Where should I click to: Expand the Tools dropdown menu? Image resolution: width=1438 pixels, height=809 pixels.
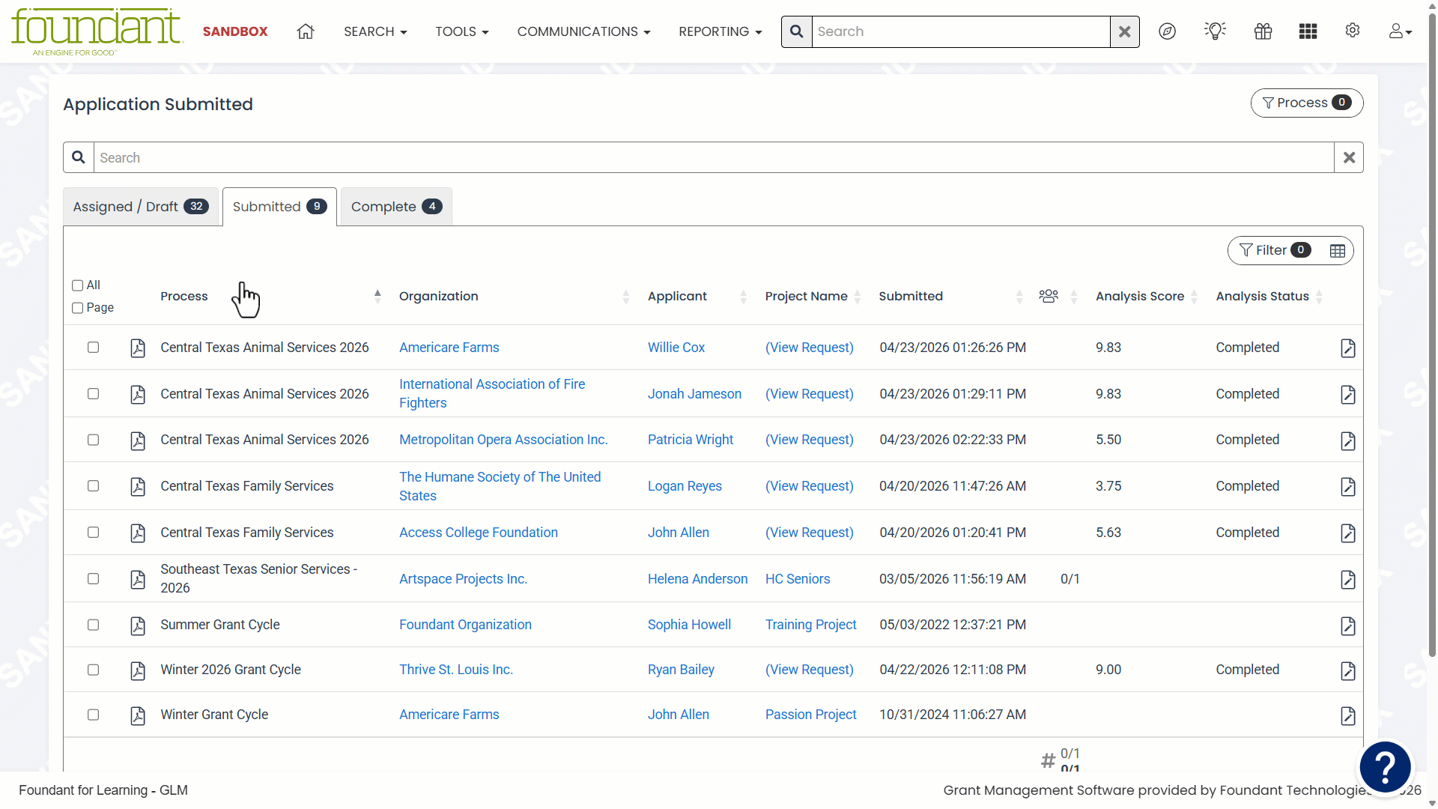click(462, 31)
